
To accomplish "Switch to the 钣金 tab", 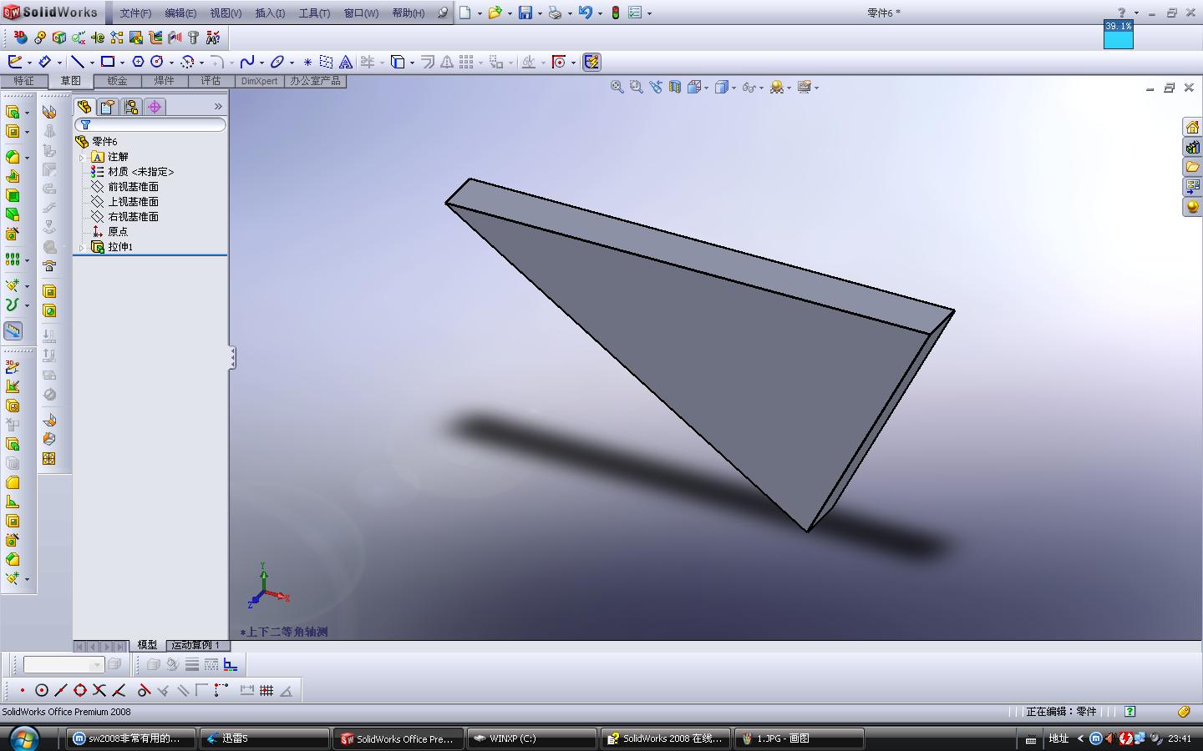I will coord(117,81).
